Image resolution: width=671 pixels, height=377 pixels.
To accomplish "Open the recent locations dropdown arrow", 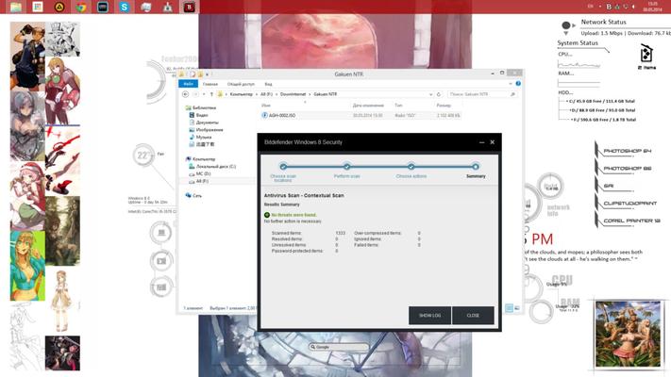I will click(x=204, y=94).
